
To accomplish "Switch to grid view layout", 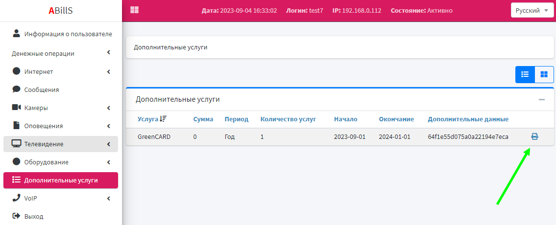I will [544, 74].
